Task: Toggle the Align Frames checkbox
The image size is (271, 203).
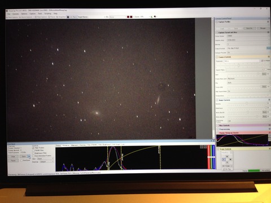Action: tap(33, 148)
